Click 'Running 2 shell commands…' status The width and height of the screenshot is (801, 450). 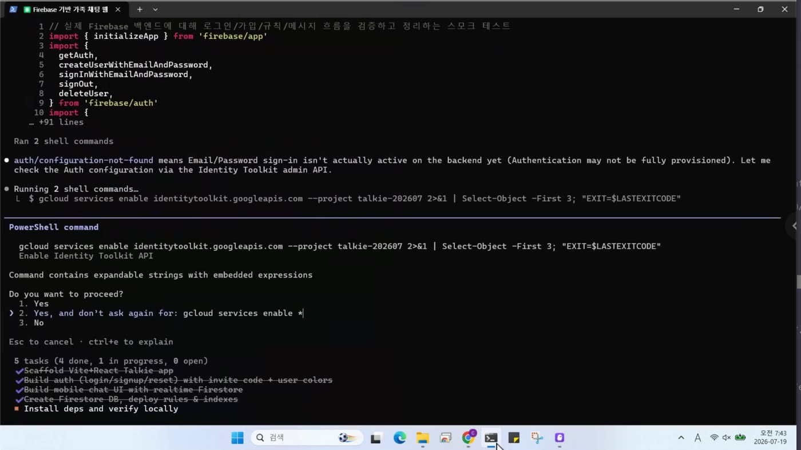(x=76, y=189)
